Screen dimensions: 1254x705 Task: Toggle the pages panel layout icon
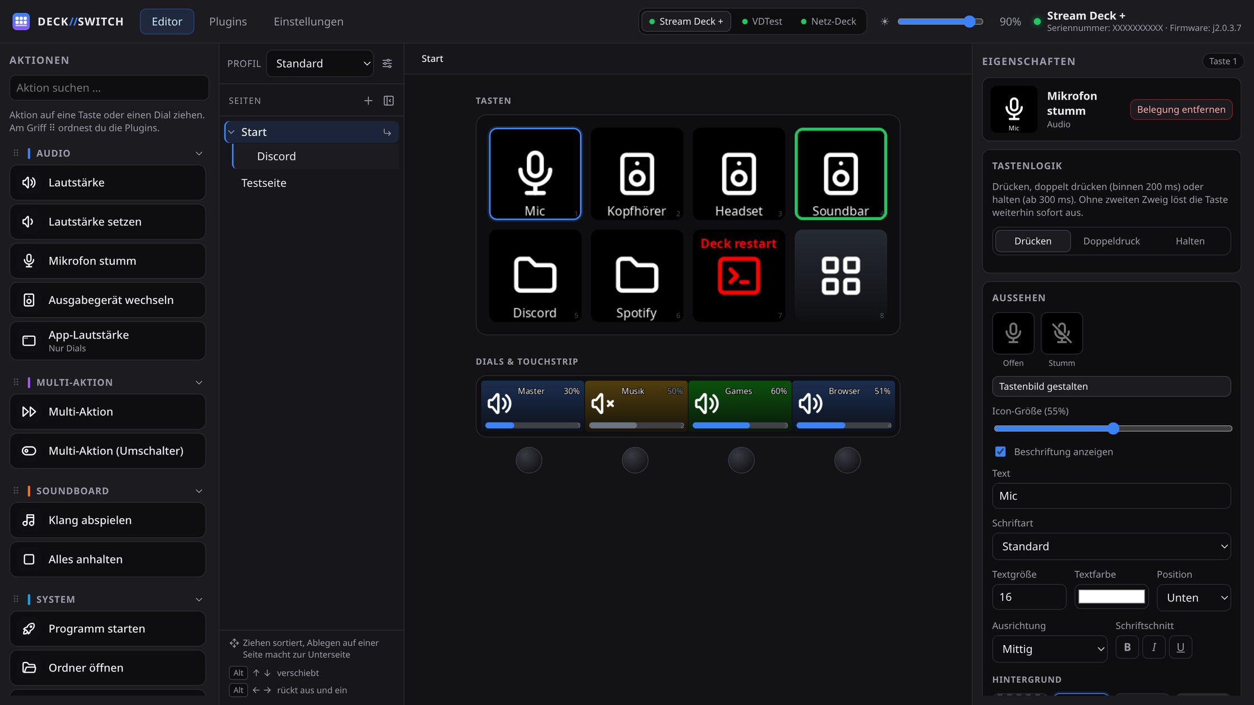coord(389,101)
